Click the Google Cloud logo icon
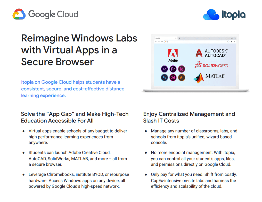Viewport: 262px width, 202px height. point(19,14)
